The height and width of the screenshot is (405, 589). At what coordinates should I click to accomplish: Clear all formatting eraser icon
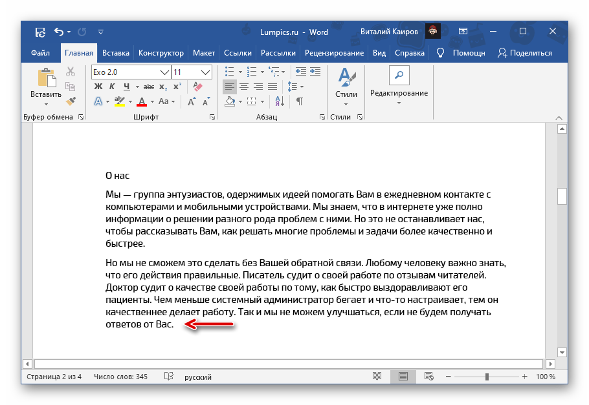click(x=197, y=87)
